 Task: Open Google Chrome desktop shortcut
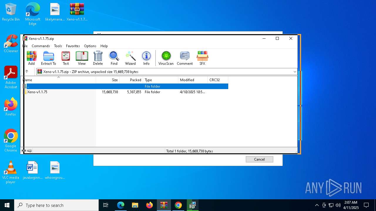coord(11,141)
